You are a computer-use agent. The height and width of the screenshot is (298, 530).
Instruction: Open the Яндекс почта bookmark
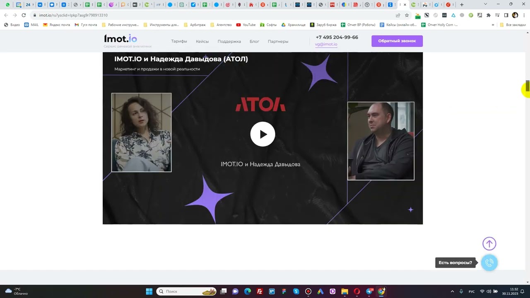click(57, 25)
